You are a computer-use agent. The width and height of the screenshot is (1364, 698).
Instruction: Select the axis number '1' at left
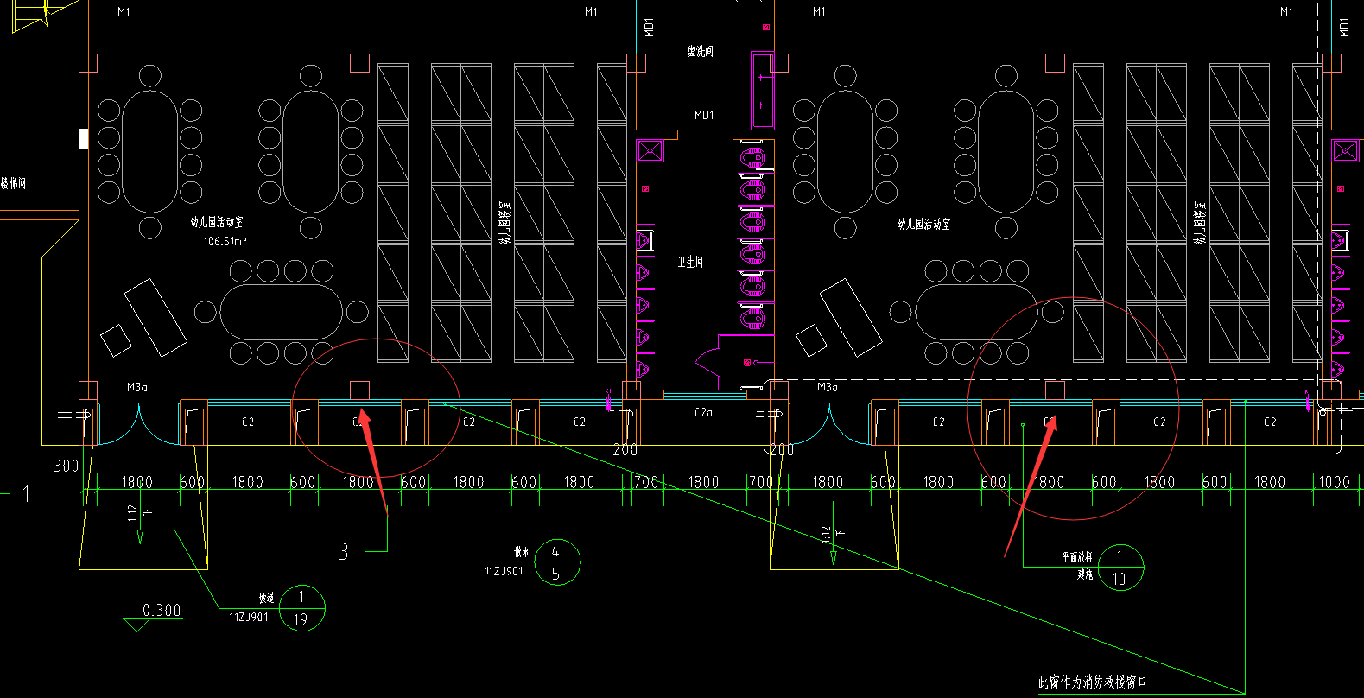26,494
